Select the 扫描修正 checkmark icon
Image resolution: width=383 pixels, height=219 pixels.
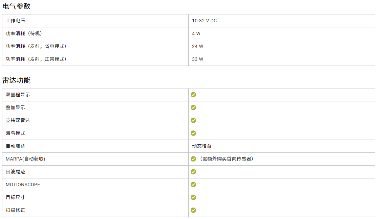193,210
